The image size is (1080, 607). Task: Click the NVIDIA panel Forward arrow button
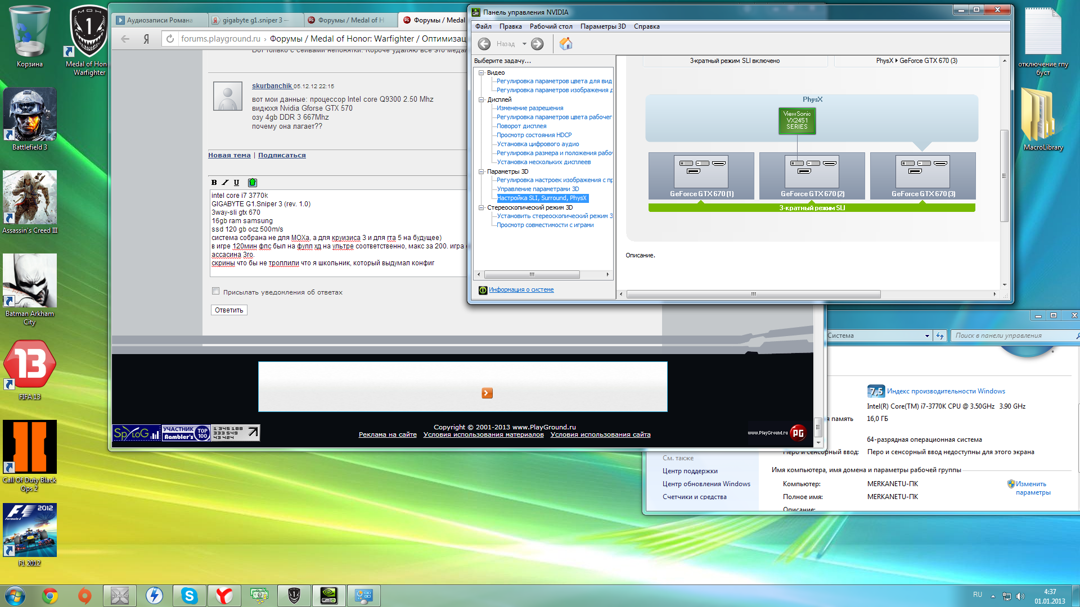pos(537,44)
